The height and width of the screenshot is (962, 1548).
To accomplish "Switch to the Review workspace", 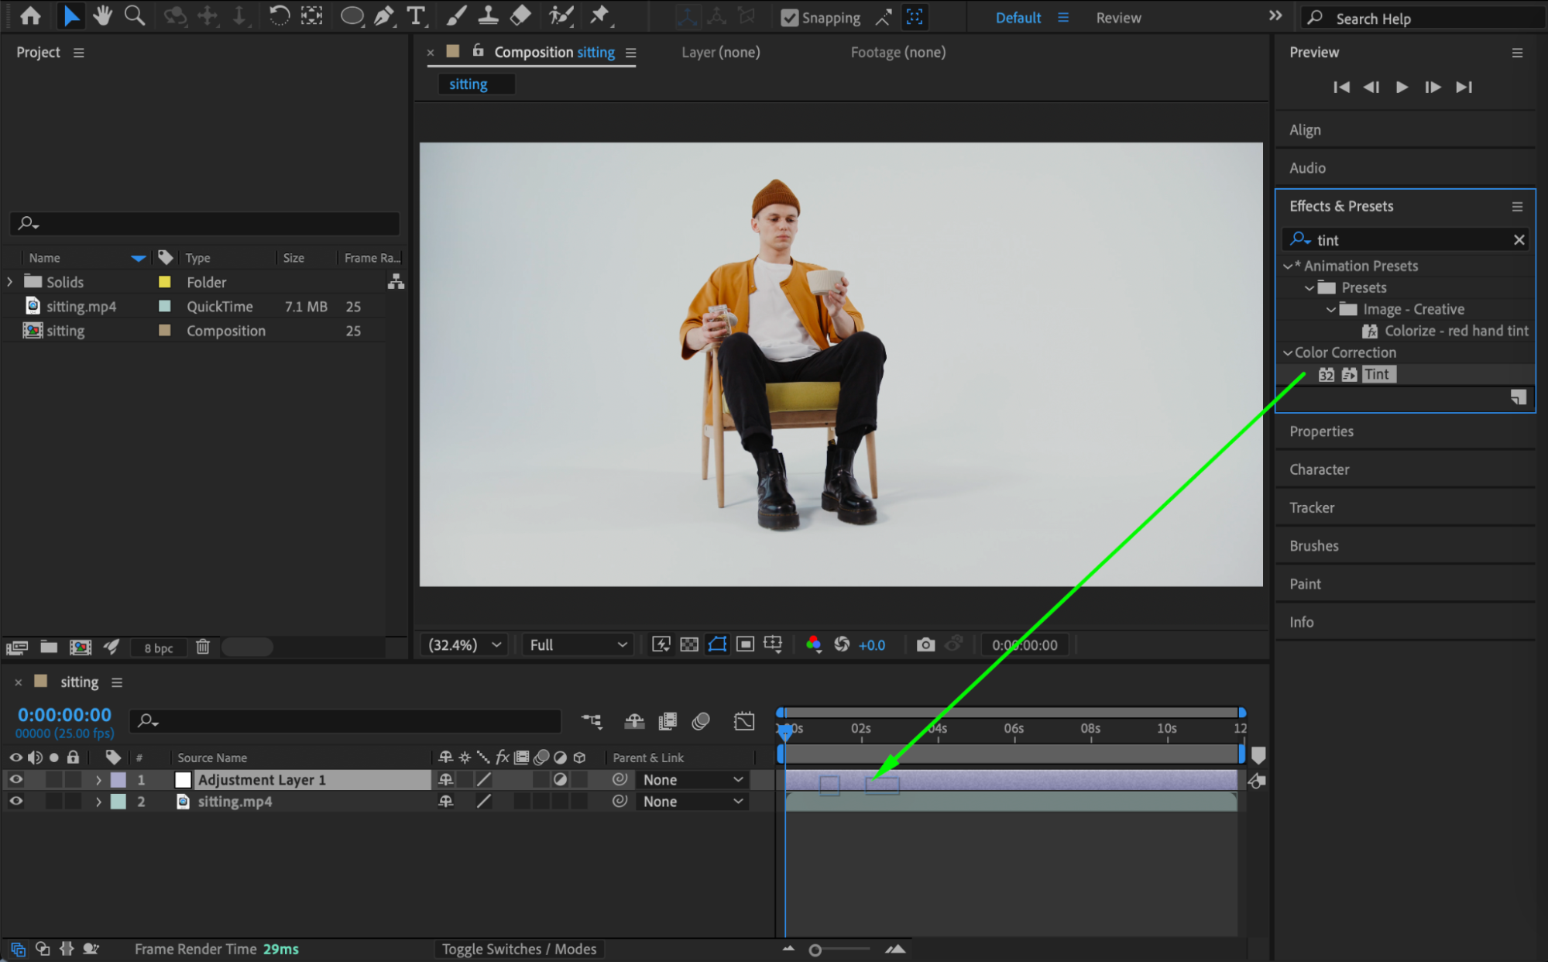I will click(1118, 18).
